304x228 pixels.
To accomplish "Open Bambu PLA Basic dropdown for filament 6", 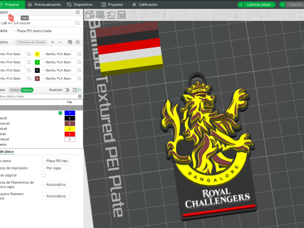I will click(58, 70).
